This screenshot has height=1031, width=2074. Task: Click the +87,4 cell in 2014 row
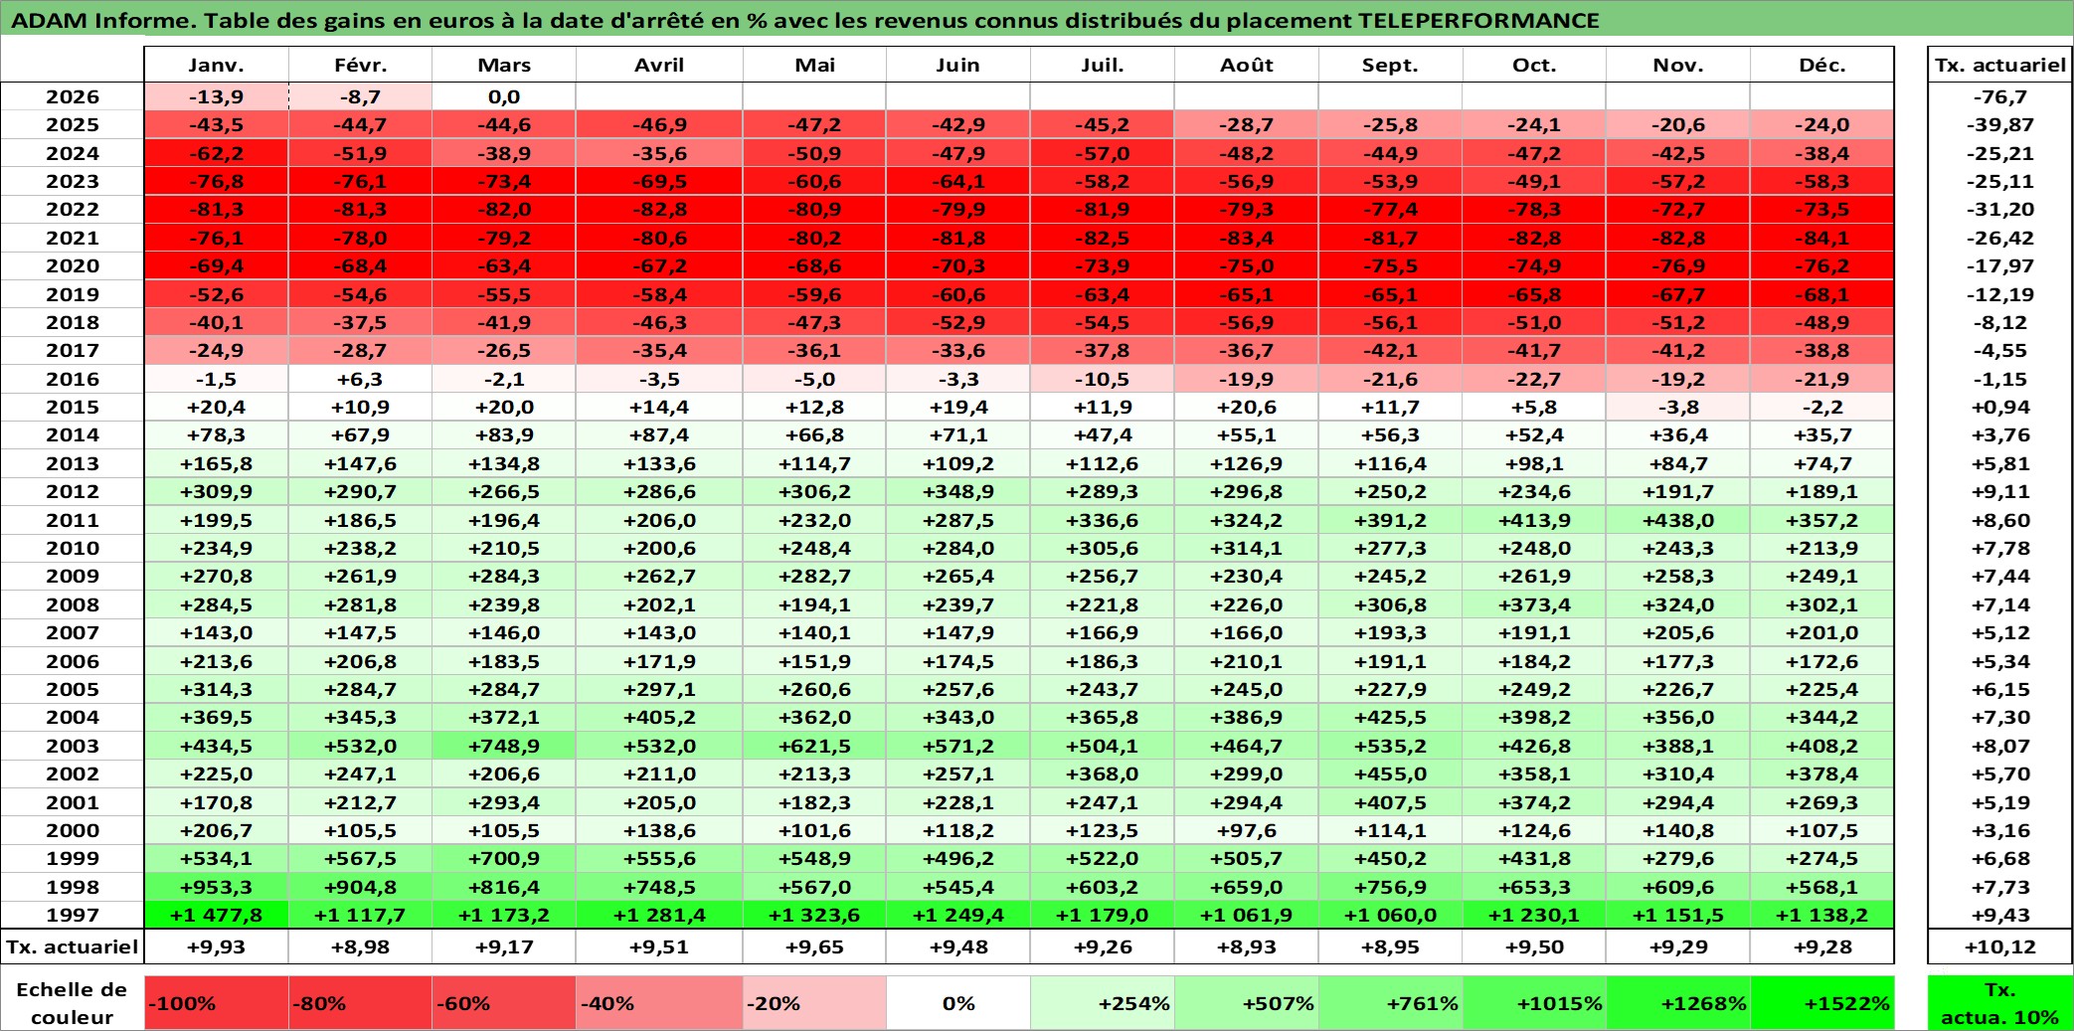[659, 434]
